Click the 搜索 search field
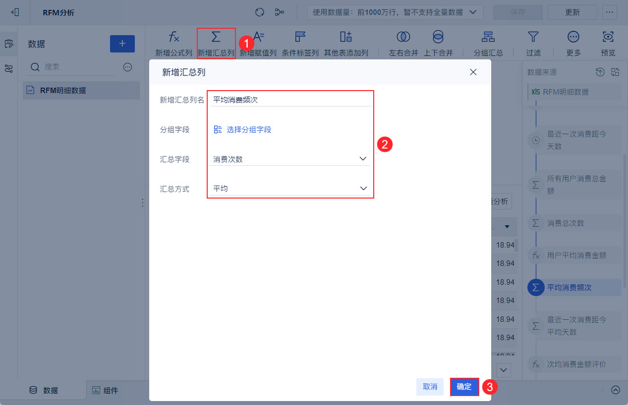 [x=72, y=67]
